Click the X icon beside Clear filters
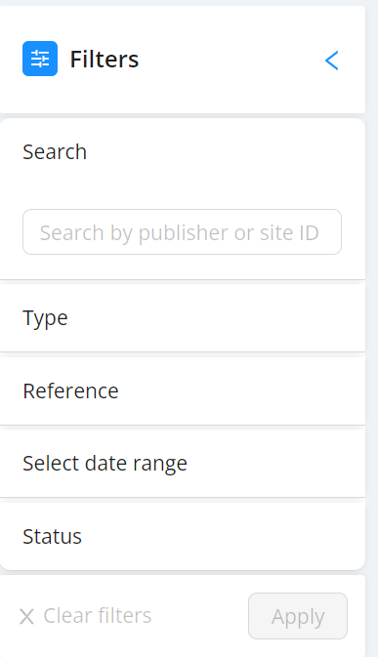The width and height of the screenshot is (378, 657). pyautogui.click(x=26, y=616)
